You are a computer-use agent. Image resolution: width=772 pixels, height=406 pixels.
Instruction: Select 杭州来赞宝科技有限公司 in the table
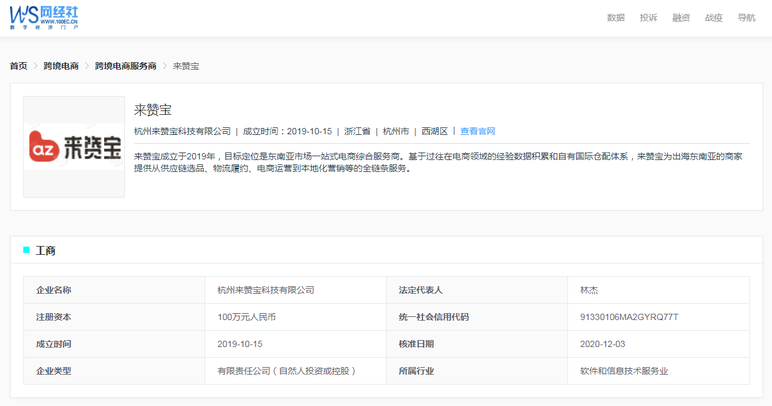(x=265, y=290)
